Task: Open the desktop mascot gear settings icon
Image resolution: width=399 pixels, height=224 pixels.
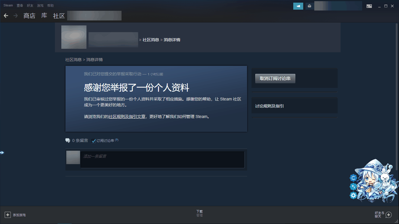Action: pos(353,195)
